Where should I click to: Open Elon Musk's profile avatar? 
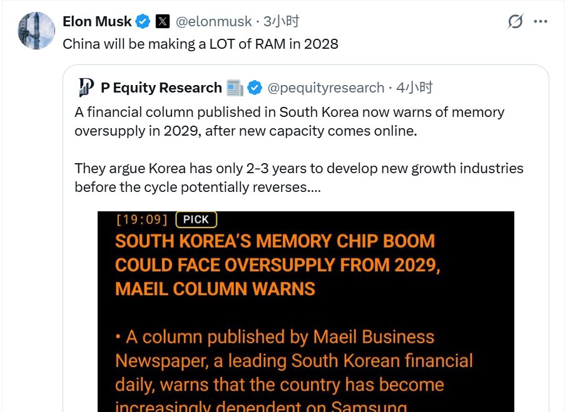pyautogui.click(x=36, y=31)
